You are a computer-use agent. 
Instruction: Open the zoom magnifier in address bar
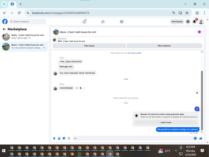point(173,13)
